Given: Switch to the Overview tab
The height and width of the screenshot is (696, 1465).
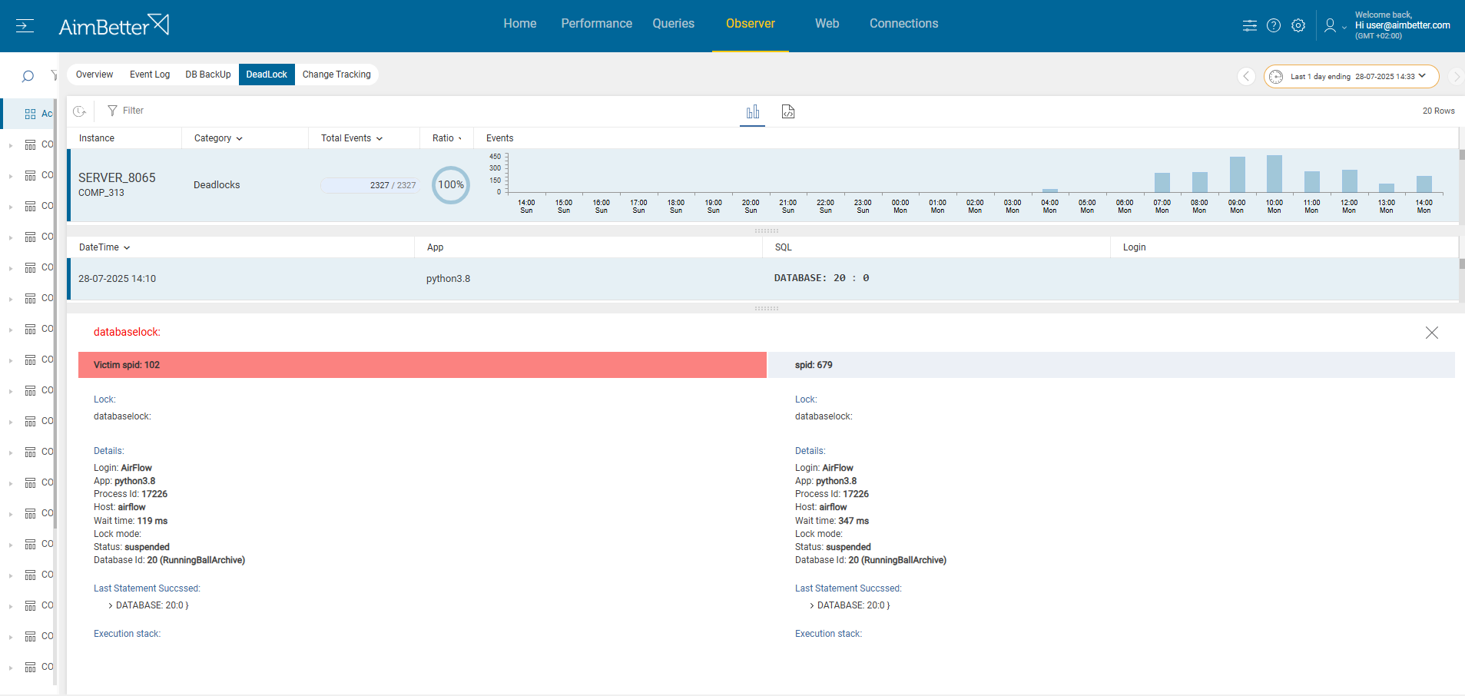Looking at the screenshot, I should point(94,75).
